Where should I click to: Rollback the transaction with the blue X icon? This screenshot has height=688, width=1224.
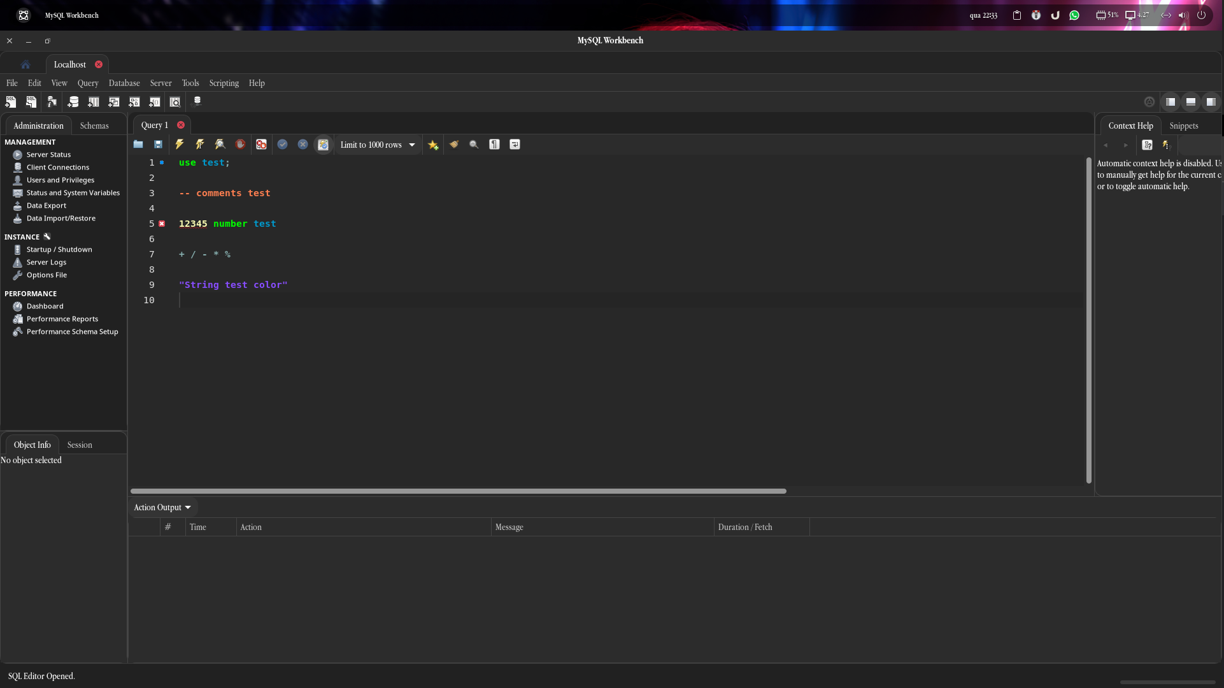[302, 145]
